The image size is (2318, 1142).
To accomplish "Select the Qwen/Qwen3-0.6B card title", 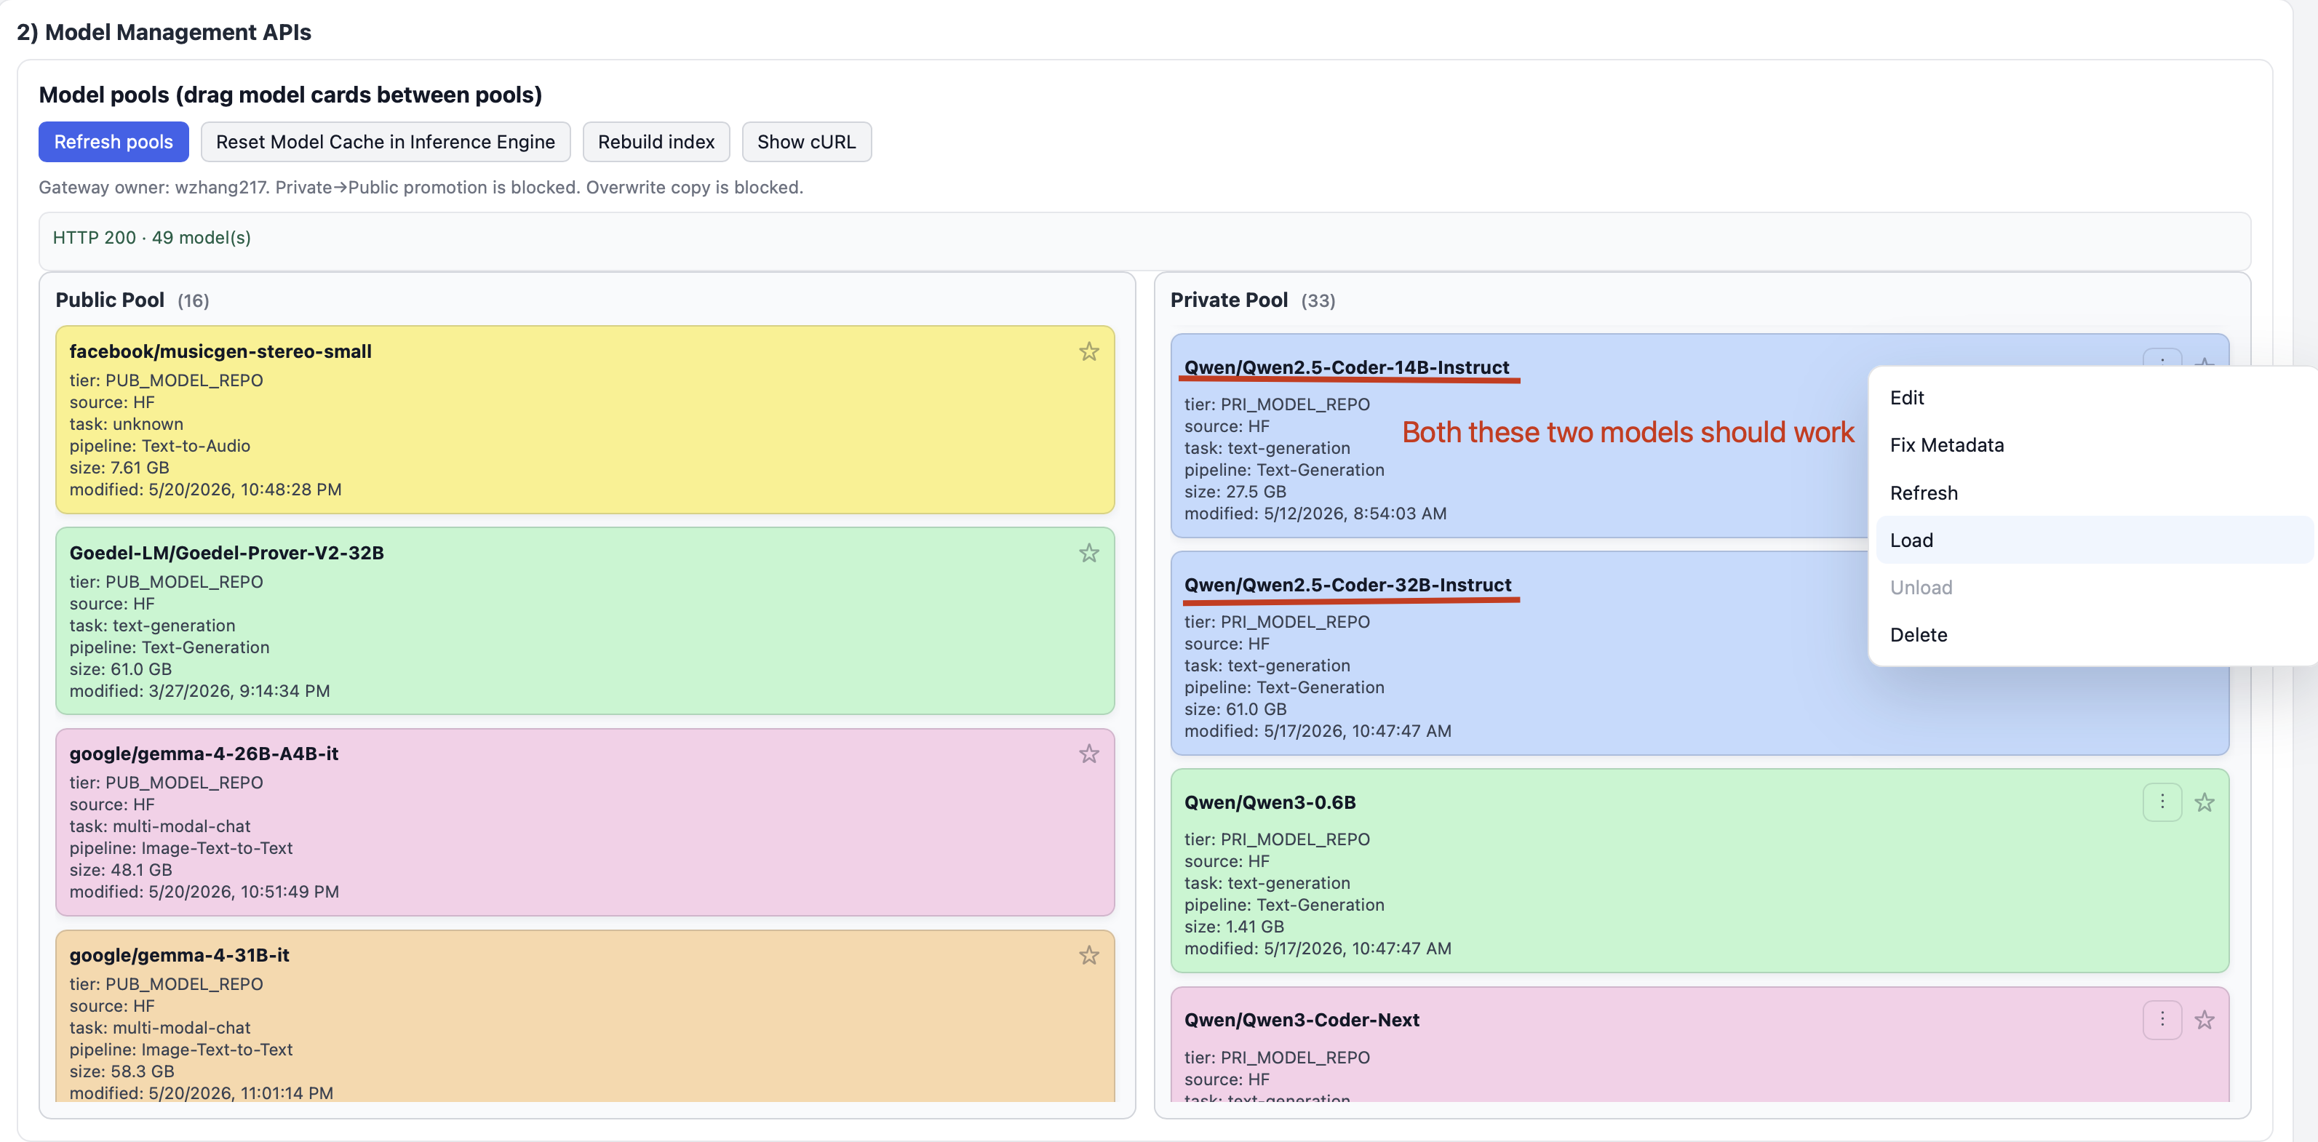I will [1270, 803].
